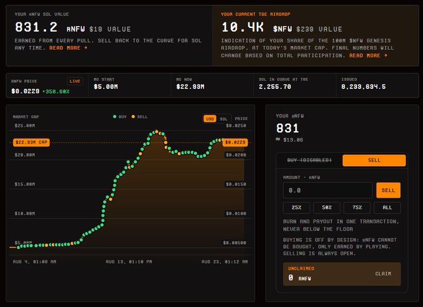This screenshot has height=307, width=423.
Task: Click the 831 balance in Your rNFW panel
Action: (287, 128)
